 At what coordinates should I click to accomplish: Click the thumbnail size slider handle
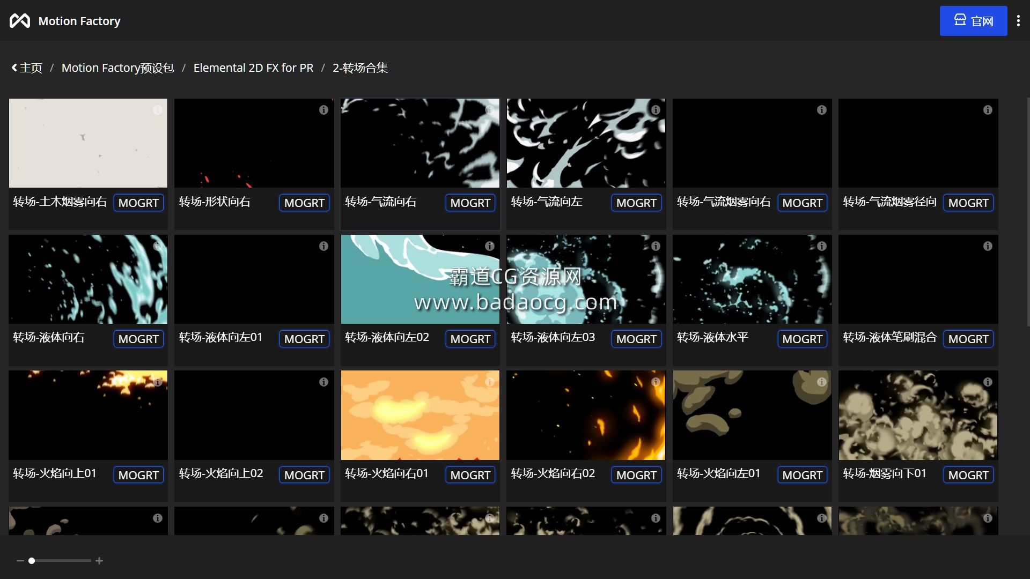click(32, 561)
